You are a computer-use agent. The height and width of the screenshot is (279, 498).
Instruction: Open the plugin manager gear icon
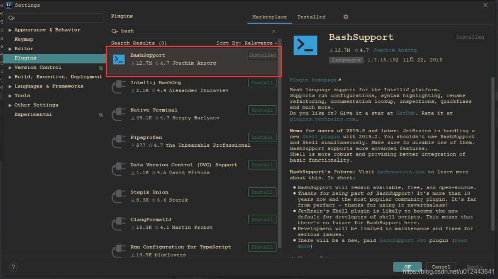(346, 17)
